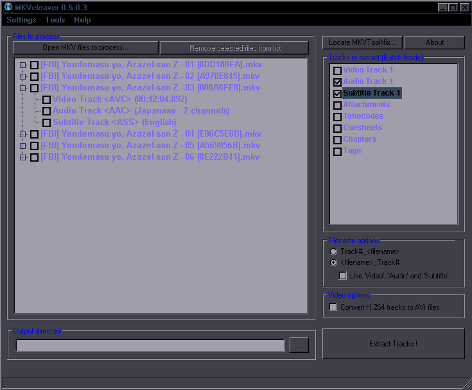The height and width of the screenshot is (390, 472).
Task: Select file name Azazel-san Z - 06 [0E222B41].mkv
Action: click(150, 157)
